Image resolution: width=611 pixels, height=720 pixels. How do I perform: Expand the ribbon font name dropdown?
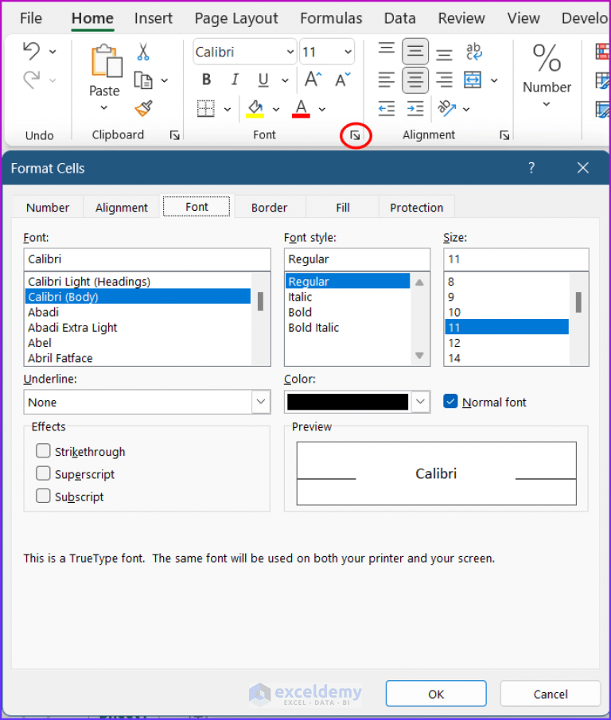coord(290,52)
